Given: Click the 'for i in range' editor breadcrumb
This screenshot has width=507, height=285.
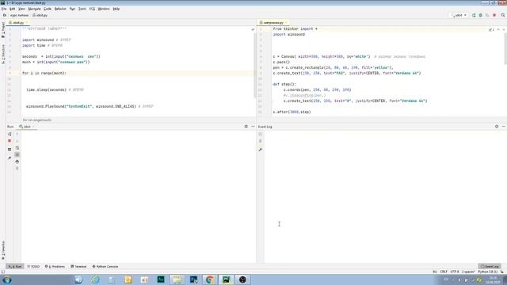Looking at the screenshot, I should coord(37,120).
